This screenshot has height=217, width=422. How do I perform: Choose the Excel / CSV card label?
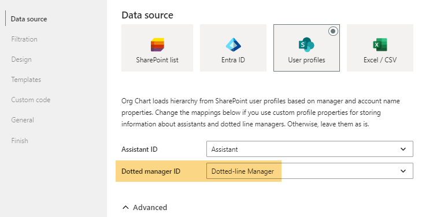click(x=380, y=60)
